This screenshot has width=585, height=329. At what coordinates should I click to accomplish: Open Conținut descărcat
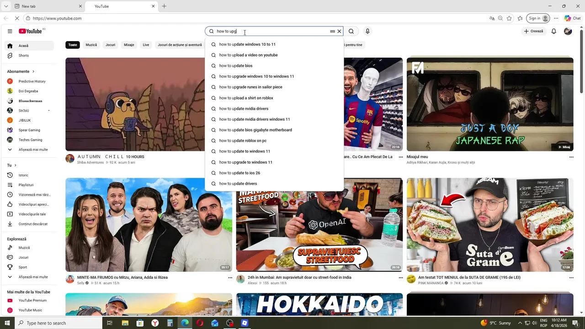29,224
